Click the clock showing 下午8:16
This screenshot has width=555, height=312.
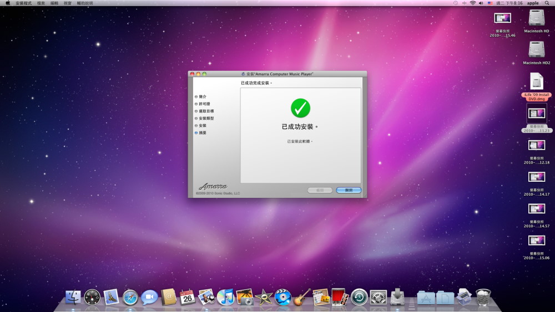[x=509, y=3]
